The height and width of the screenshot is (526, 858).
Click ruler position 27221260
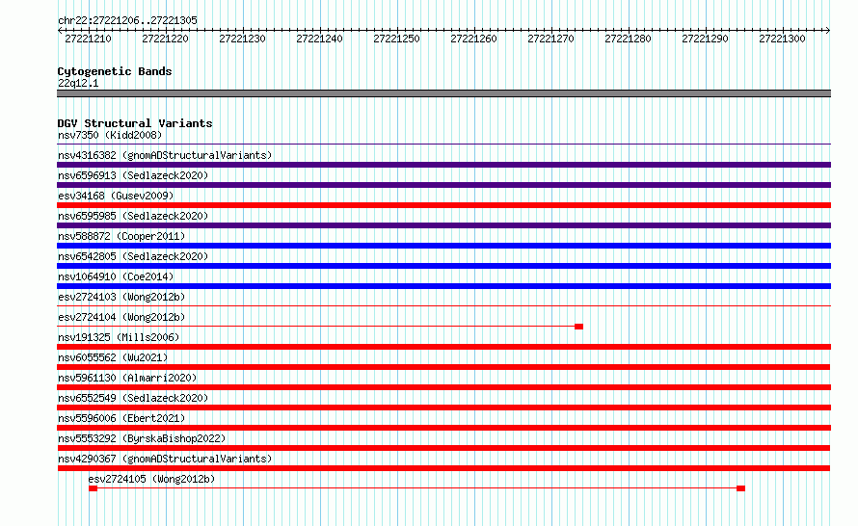(x=474, y=39)
